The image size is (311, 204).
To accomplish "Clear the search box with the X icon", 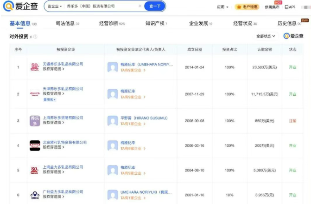I will [140, 7].
